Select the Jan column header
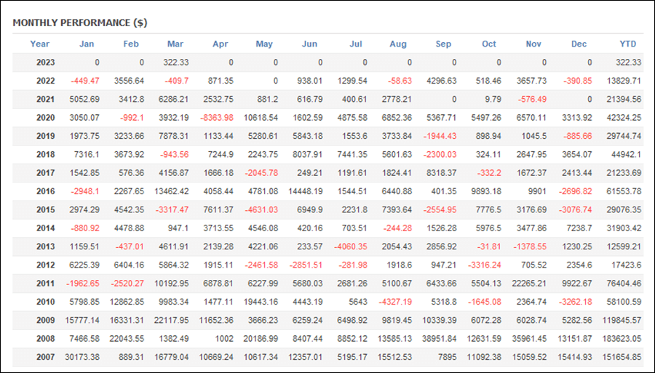Image resolution: width=655 pixels, height=373 pixels. click(x=87, y=44)
